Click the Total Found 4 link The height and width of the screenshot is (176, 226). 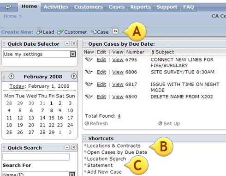point(119,116)
